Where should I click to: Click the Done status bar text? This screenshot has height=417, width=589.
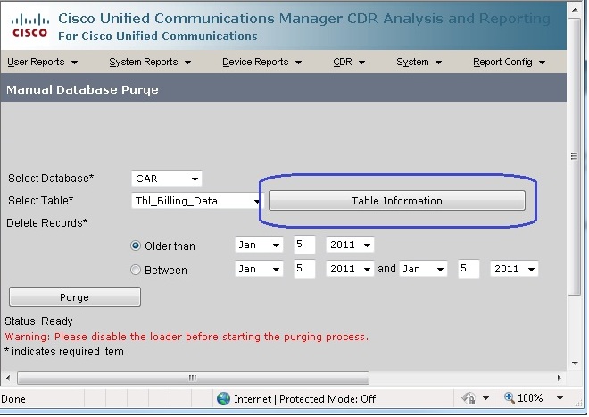(13, 399)
